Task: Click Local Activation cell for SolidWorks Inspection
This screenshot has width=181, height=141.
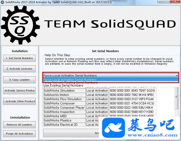Action: (97, 112)
